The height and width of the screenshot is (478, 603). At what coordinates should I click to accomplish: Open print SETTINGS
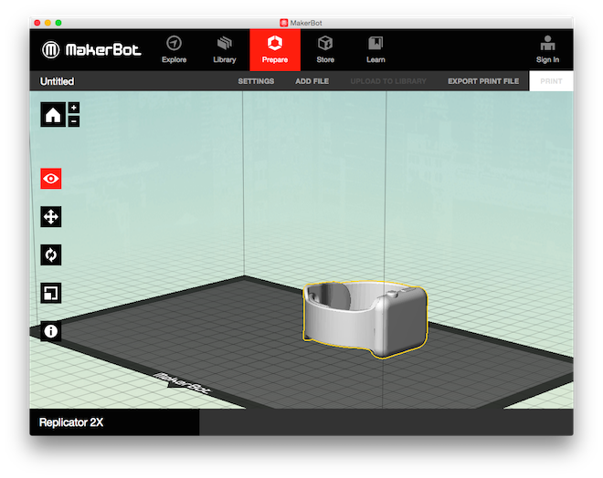point(256,81)
